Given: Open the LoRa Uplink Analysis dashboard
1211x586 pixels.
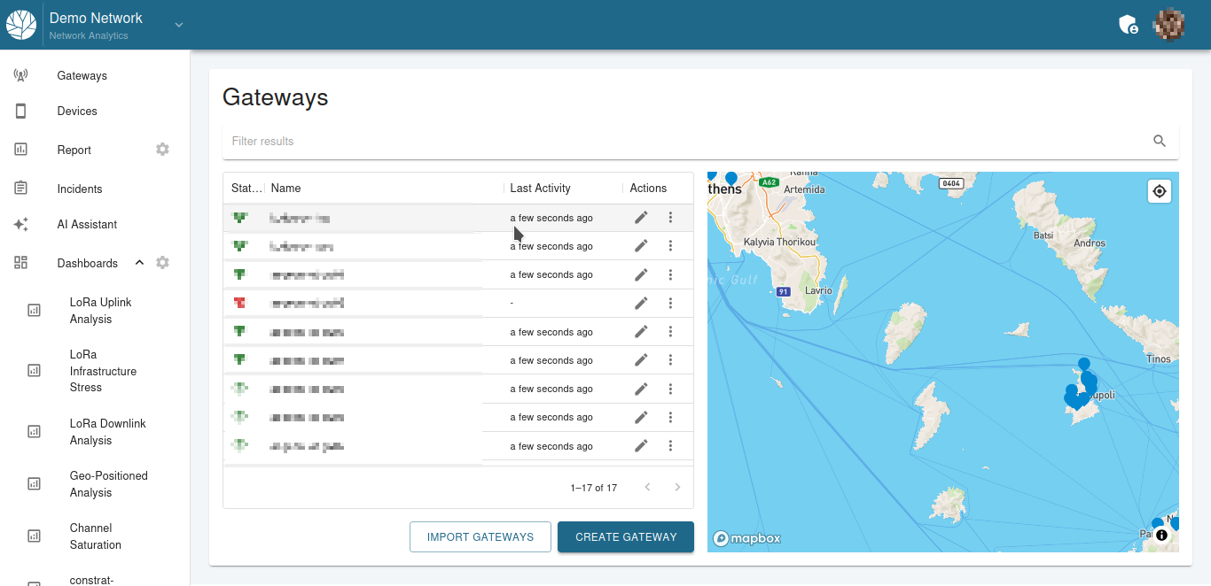Looking at the screenshot, I should 100,311.
